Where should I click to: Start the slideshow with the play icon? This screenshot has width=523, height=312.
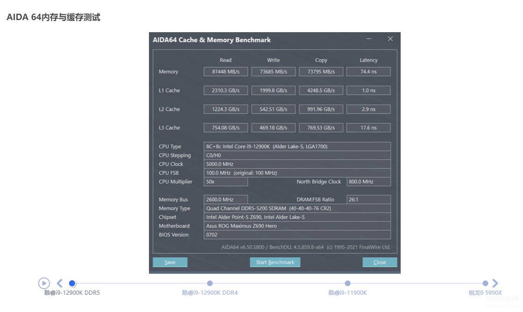44,284
